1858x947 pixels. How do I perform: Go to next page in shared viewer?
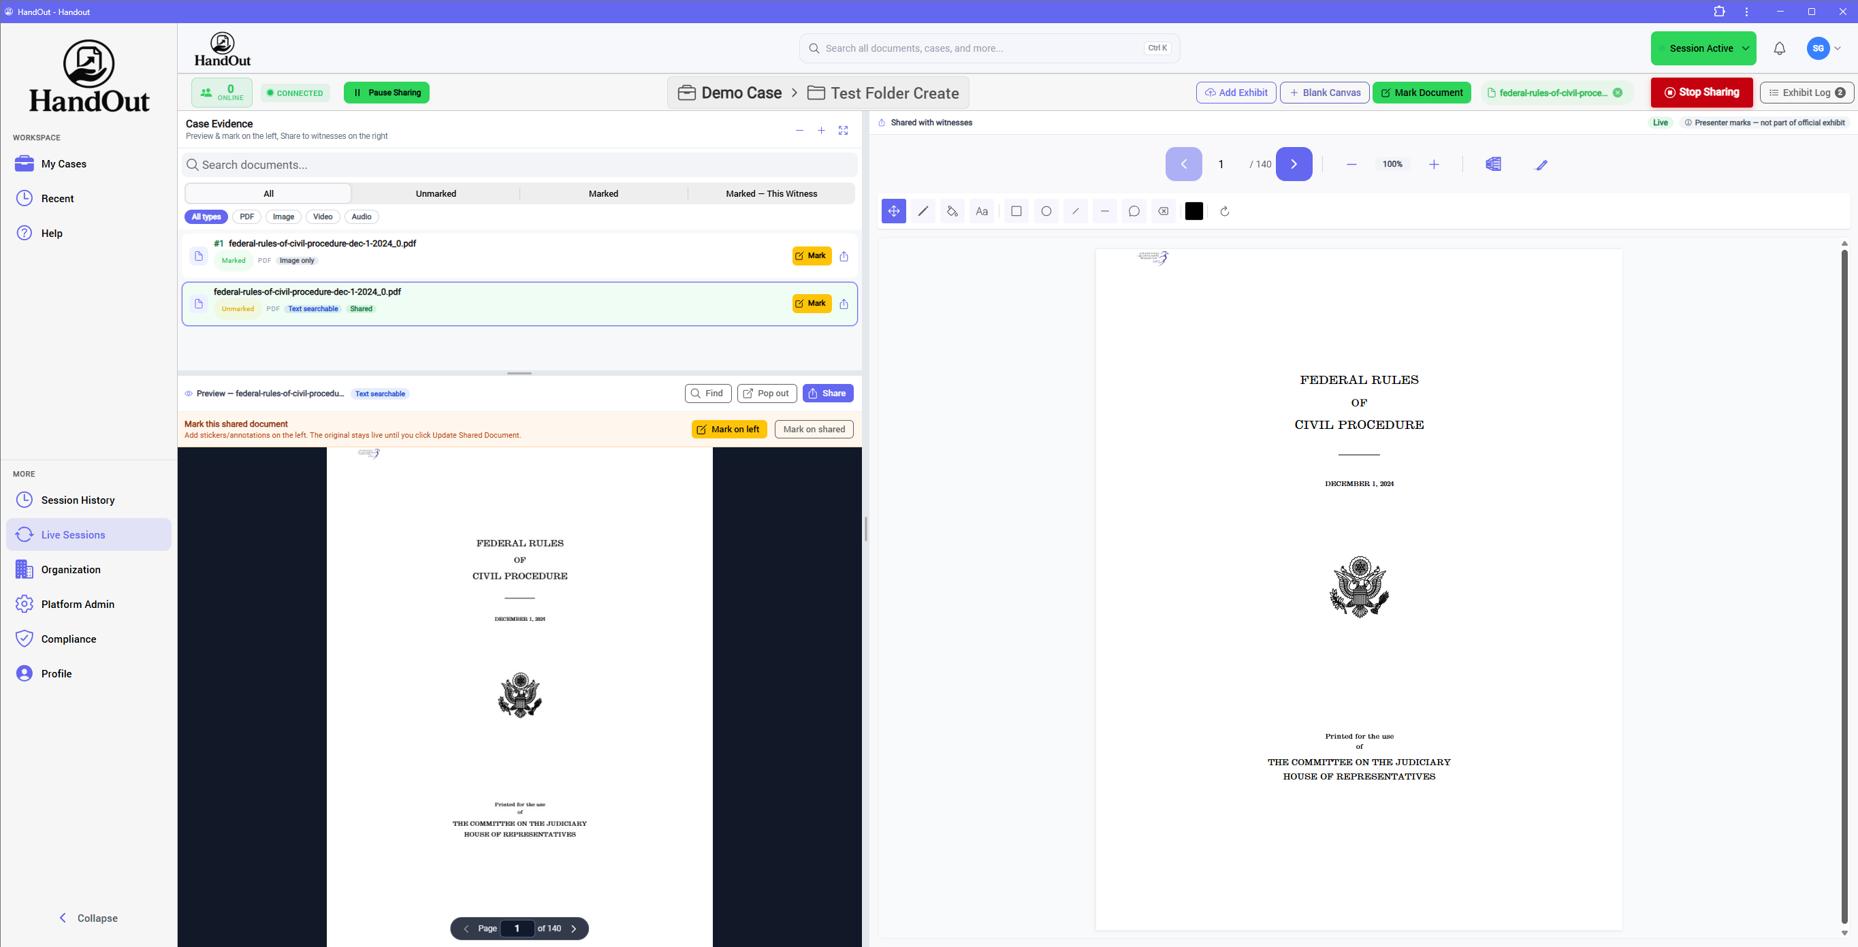1294,163
